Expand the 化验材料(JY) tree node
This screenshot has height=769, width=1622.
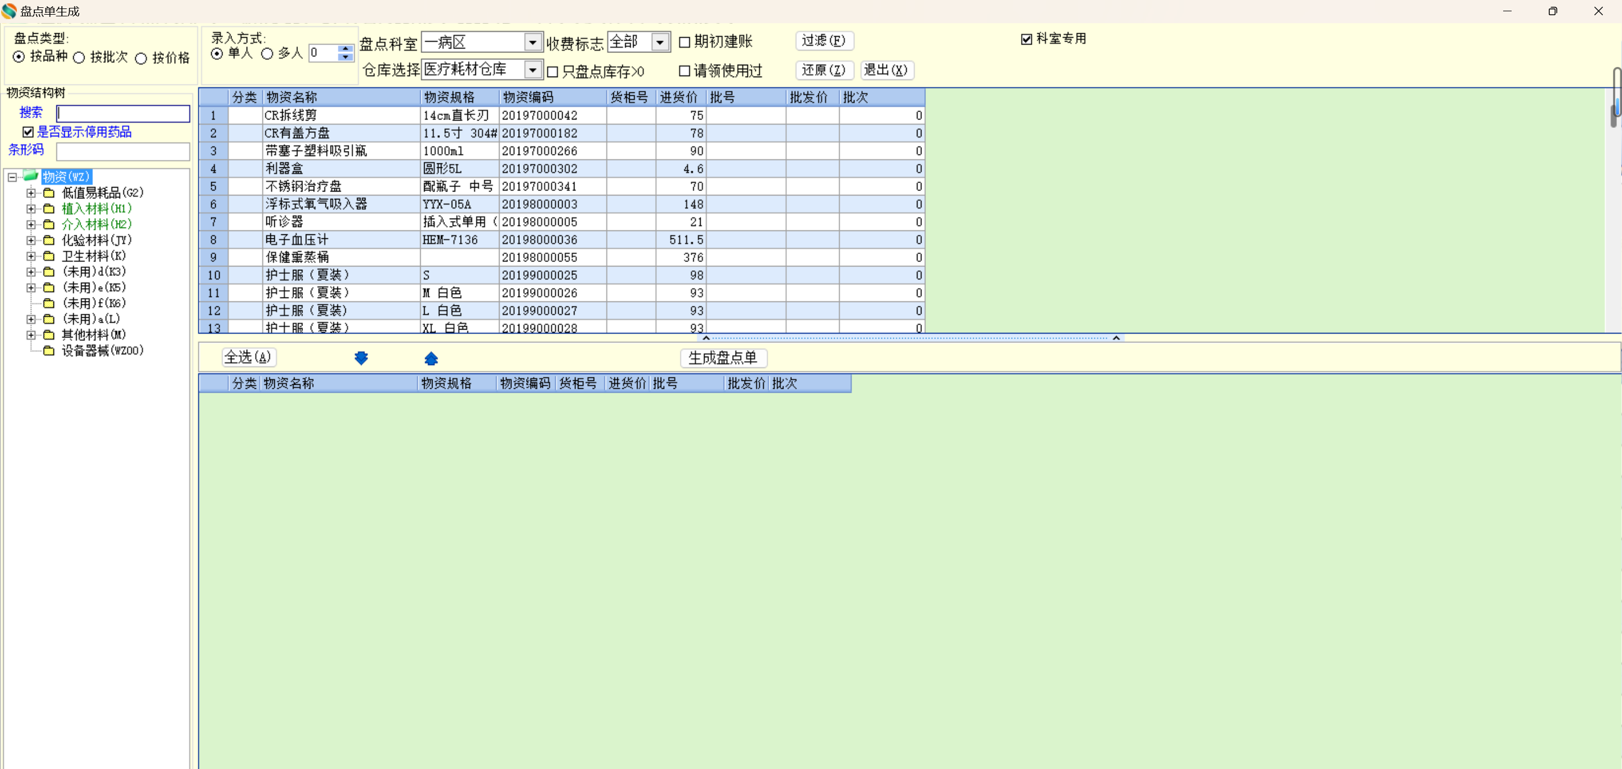pos(31,241)
